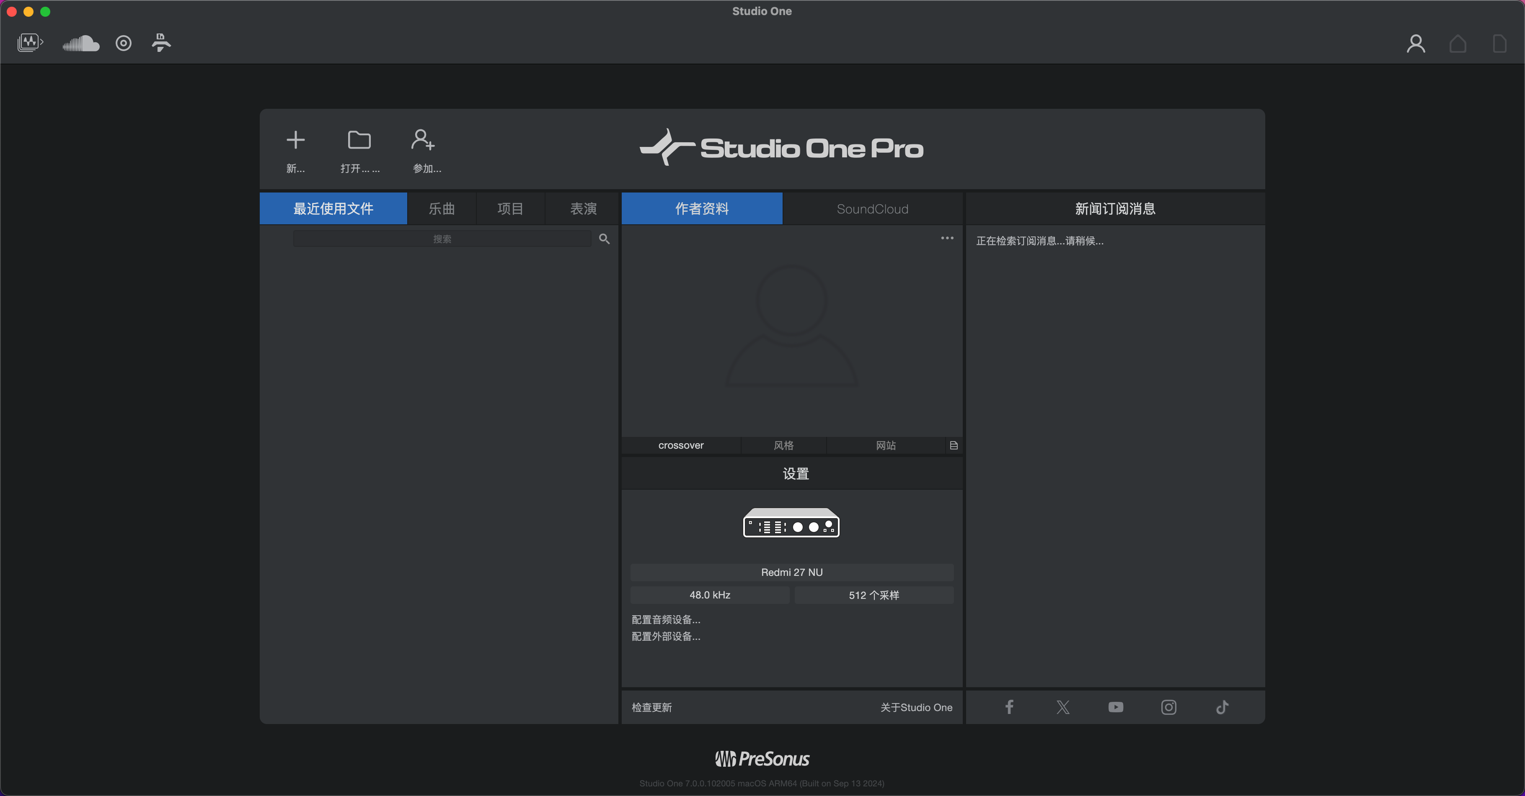This screenshot has height=796, width=1525.
Task: Switch to the SoundCloud tab
Action: [872, 209]
